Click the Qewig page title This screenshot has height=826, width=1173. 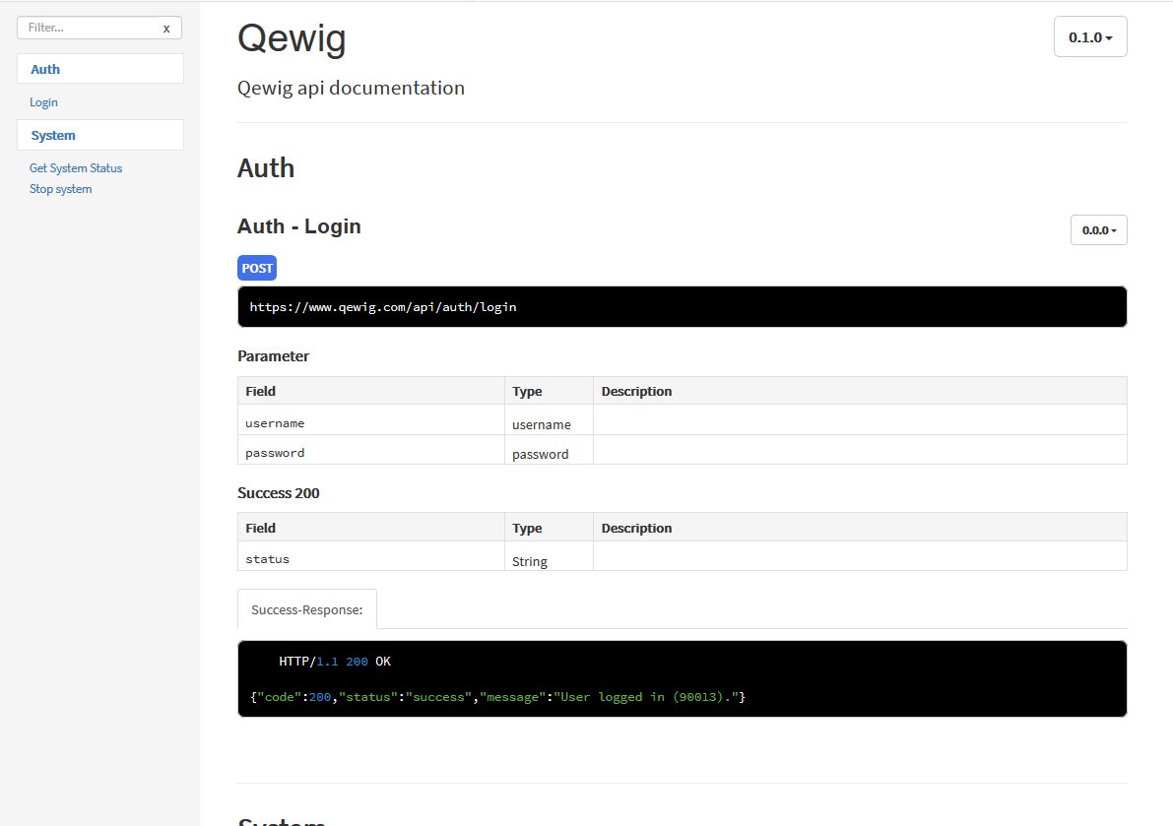(292, 38)
